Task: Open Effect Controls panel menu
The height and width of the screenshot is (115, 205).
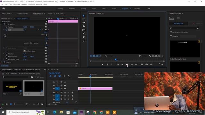Action: (x=45, y=13)
